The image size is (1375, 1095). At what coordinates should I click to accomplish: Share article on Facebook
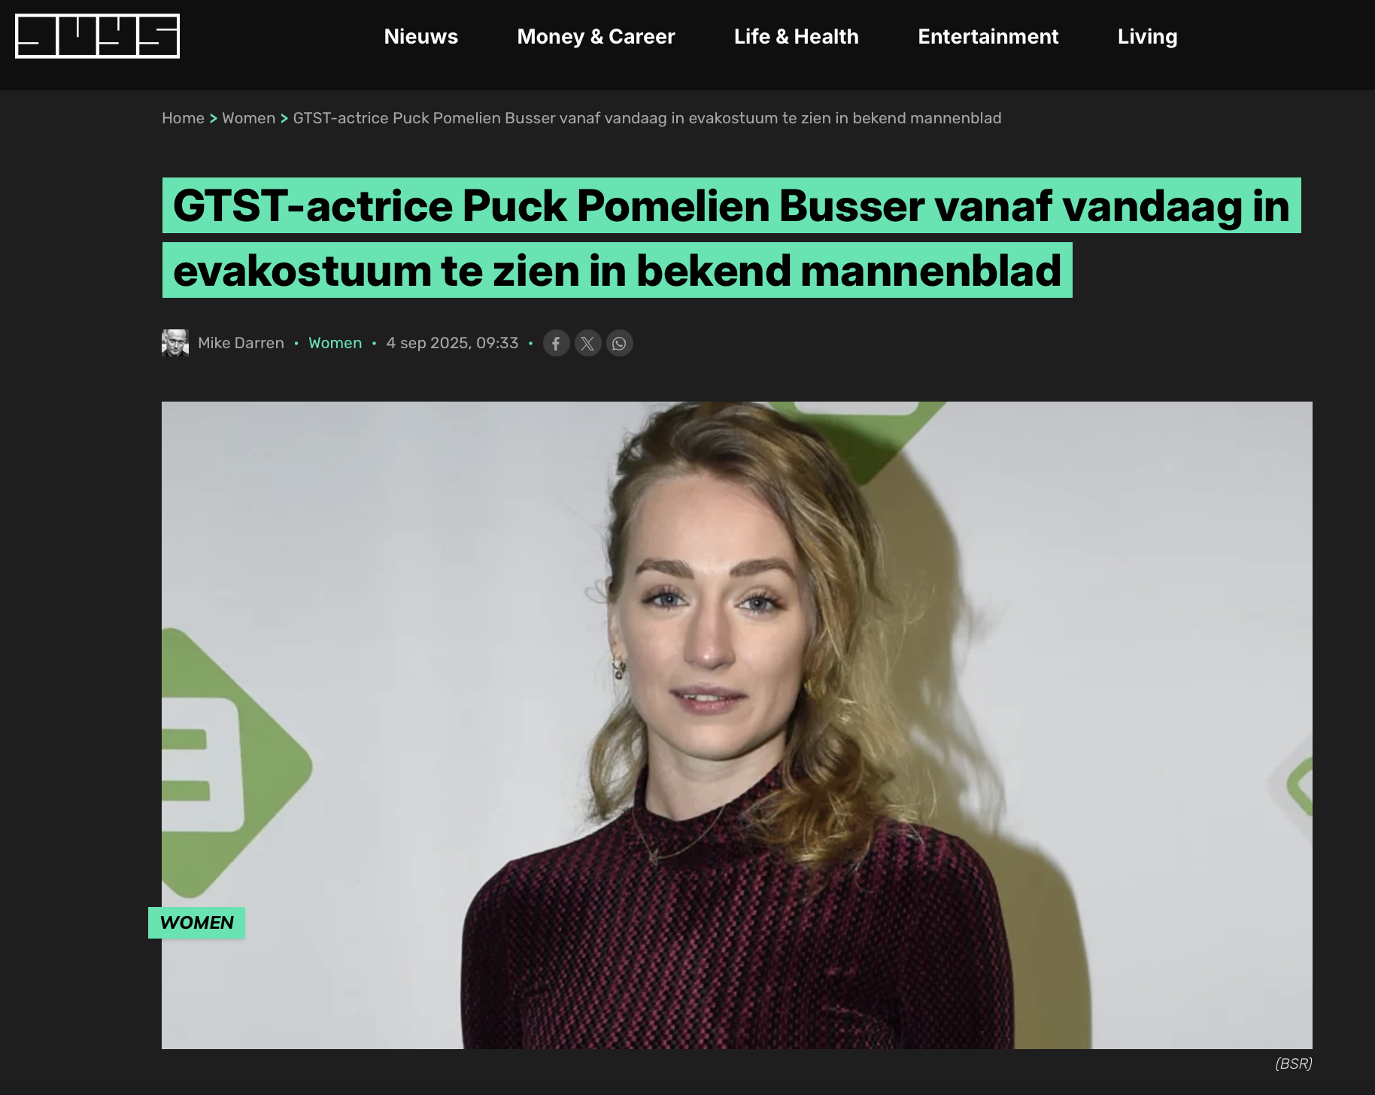coord(556,344)
